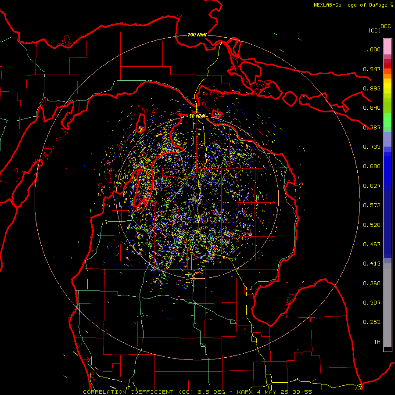The image size is (395, 395).
Task: Select the 1.000 scale value
Action: pyautogui.click(x=372, y=49)
